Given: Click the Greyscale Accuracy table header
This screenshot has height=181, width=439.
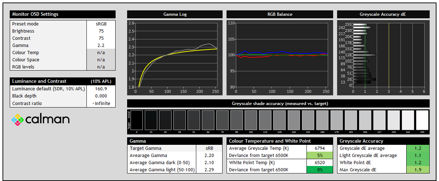Looking at the screenshot, I should (383, 141).
